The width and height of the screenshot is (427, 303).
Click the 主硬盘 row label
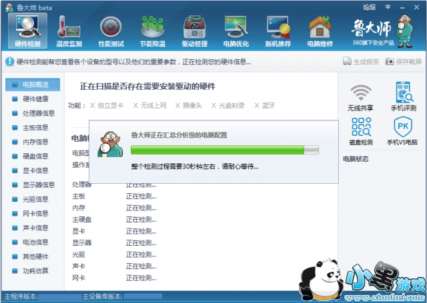[81, 220]
